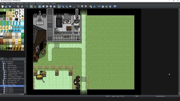Switch to tileset tab A
This screenshot has height=101, width=180.
(x=2, y=59)
